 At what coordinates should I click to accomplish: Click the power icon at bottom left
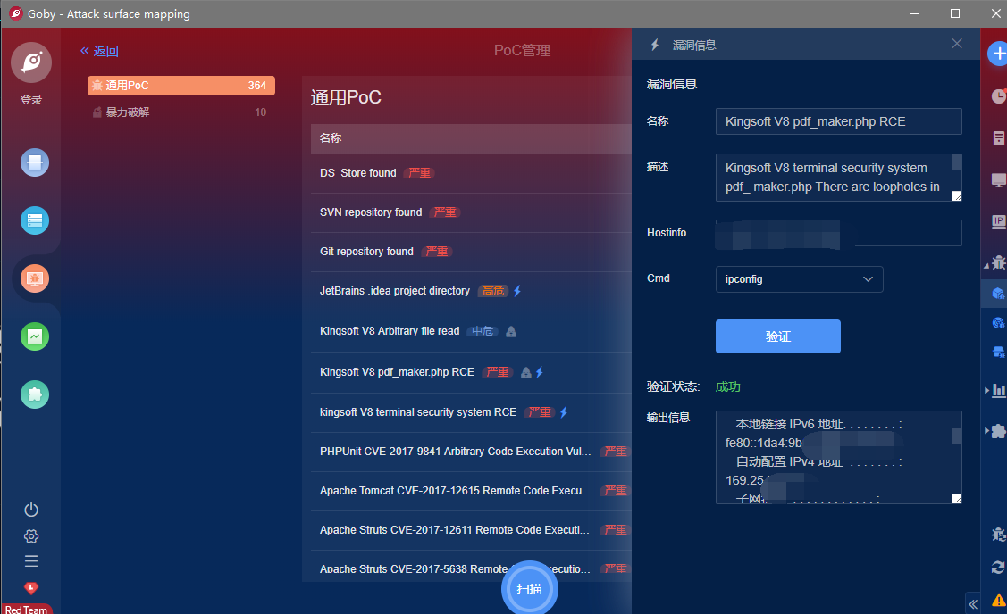click(x=31, y=510)
